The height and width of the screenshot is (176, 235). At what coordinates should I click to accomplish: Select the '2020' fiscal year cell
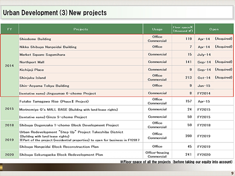coord(9,155)
